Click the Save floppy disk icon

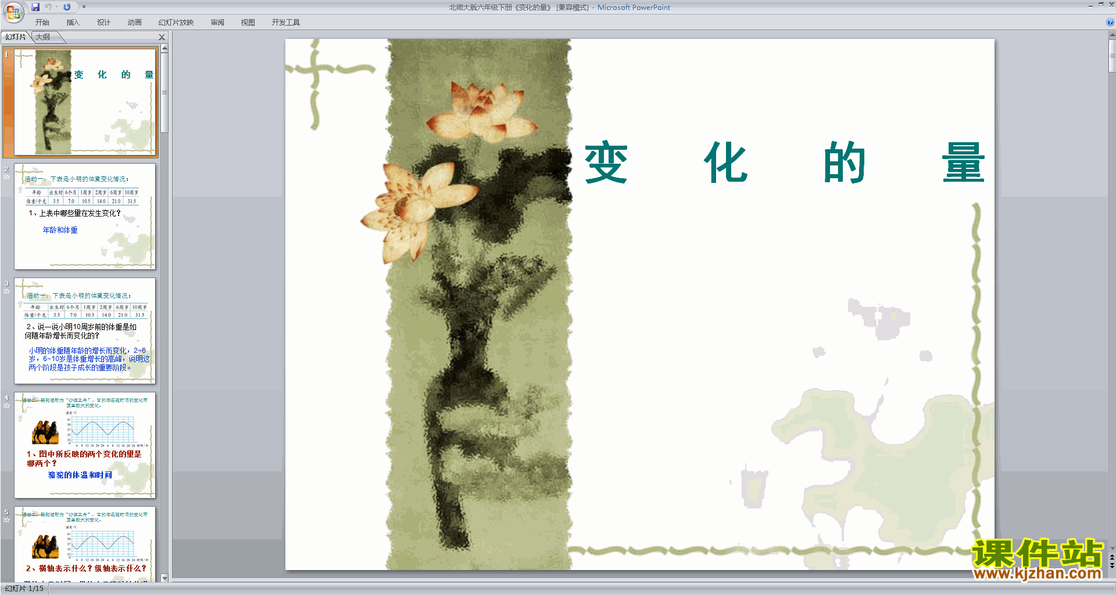(35, 7)
